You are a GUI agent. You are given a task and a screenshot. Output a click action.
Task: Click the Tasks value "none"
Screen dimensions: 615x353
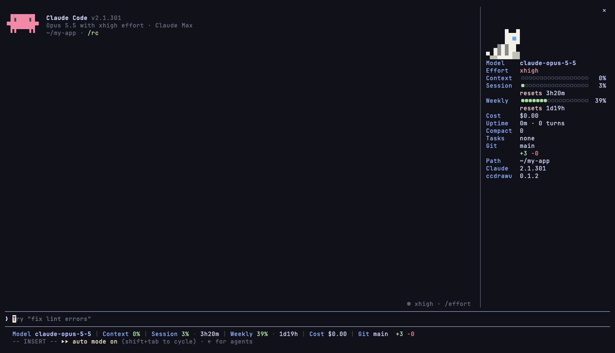tap(527, 138)
